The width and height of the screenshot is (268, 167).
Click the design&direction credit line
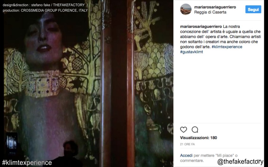(x=44, y=5)
